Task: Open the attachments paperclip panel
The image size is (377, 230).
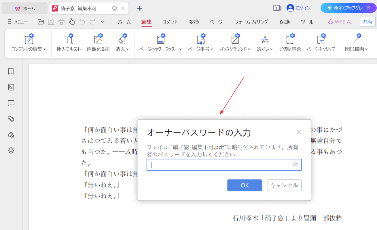Action: 11,119
